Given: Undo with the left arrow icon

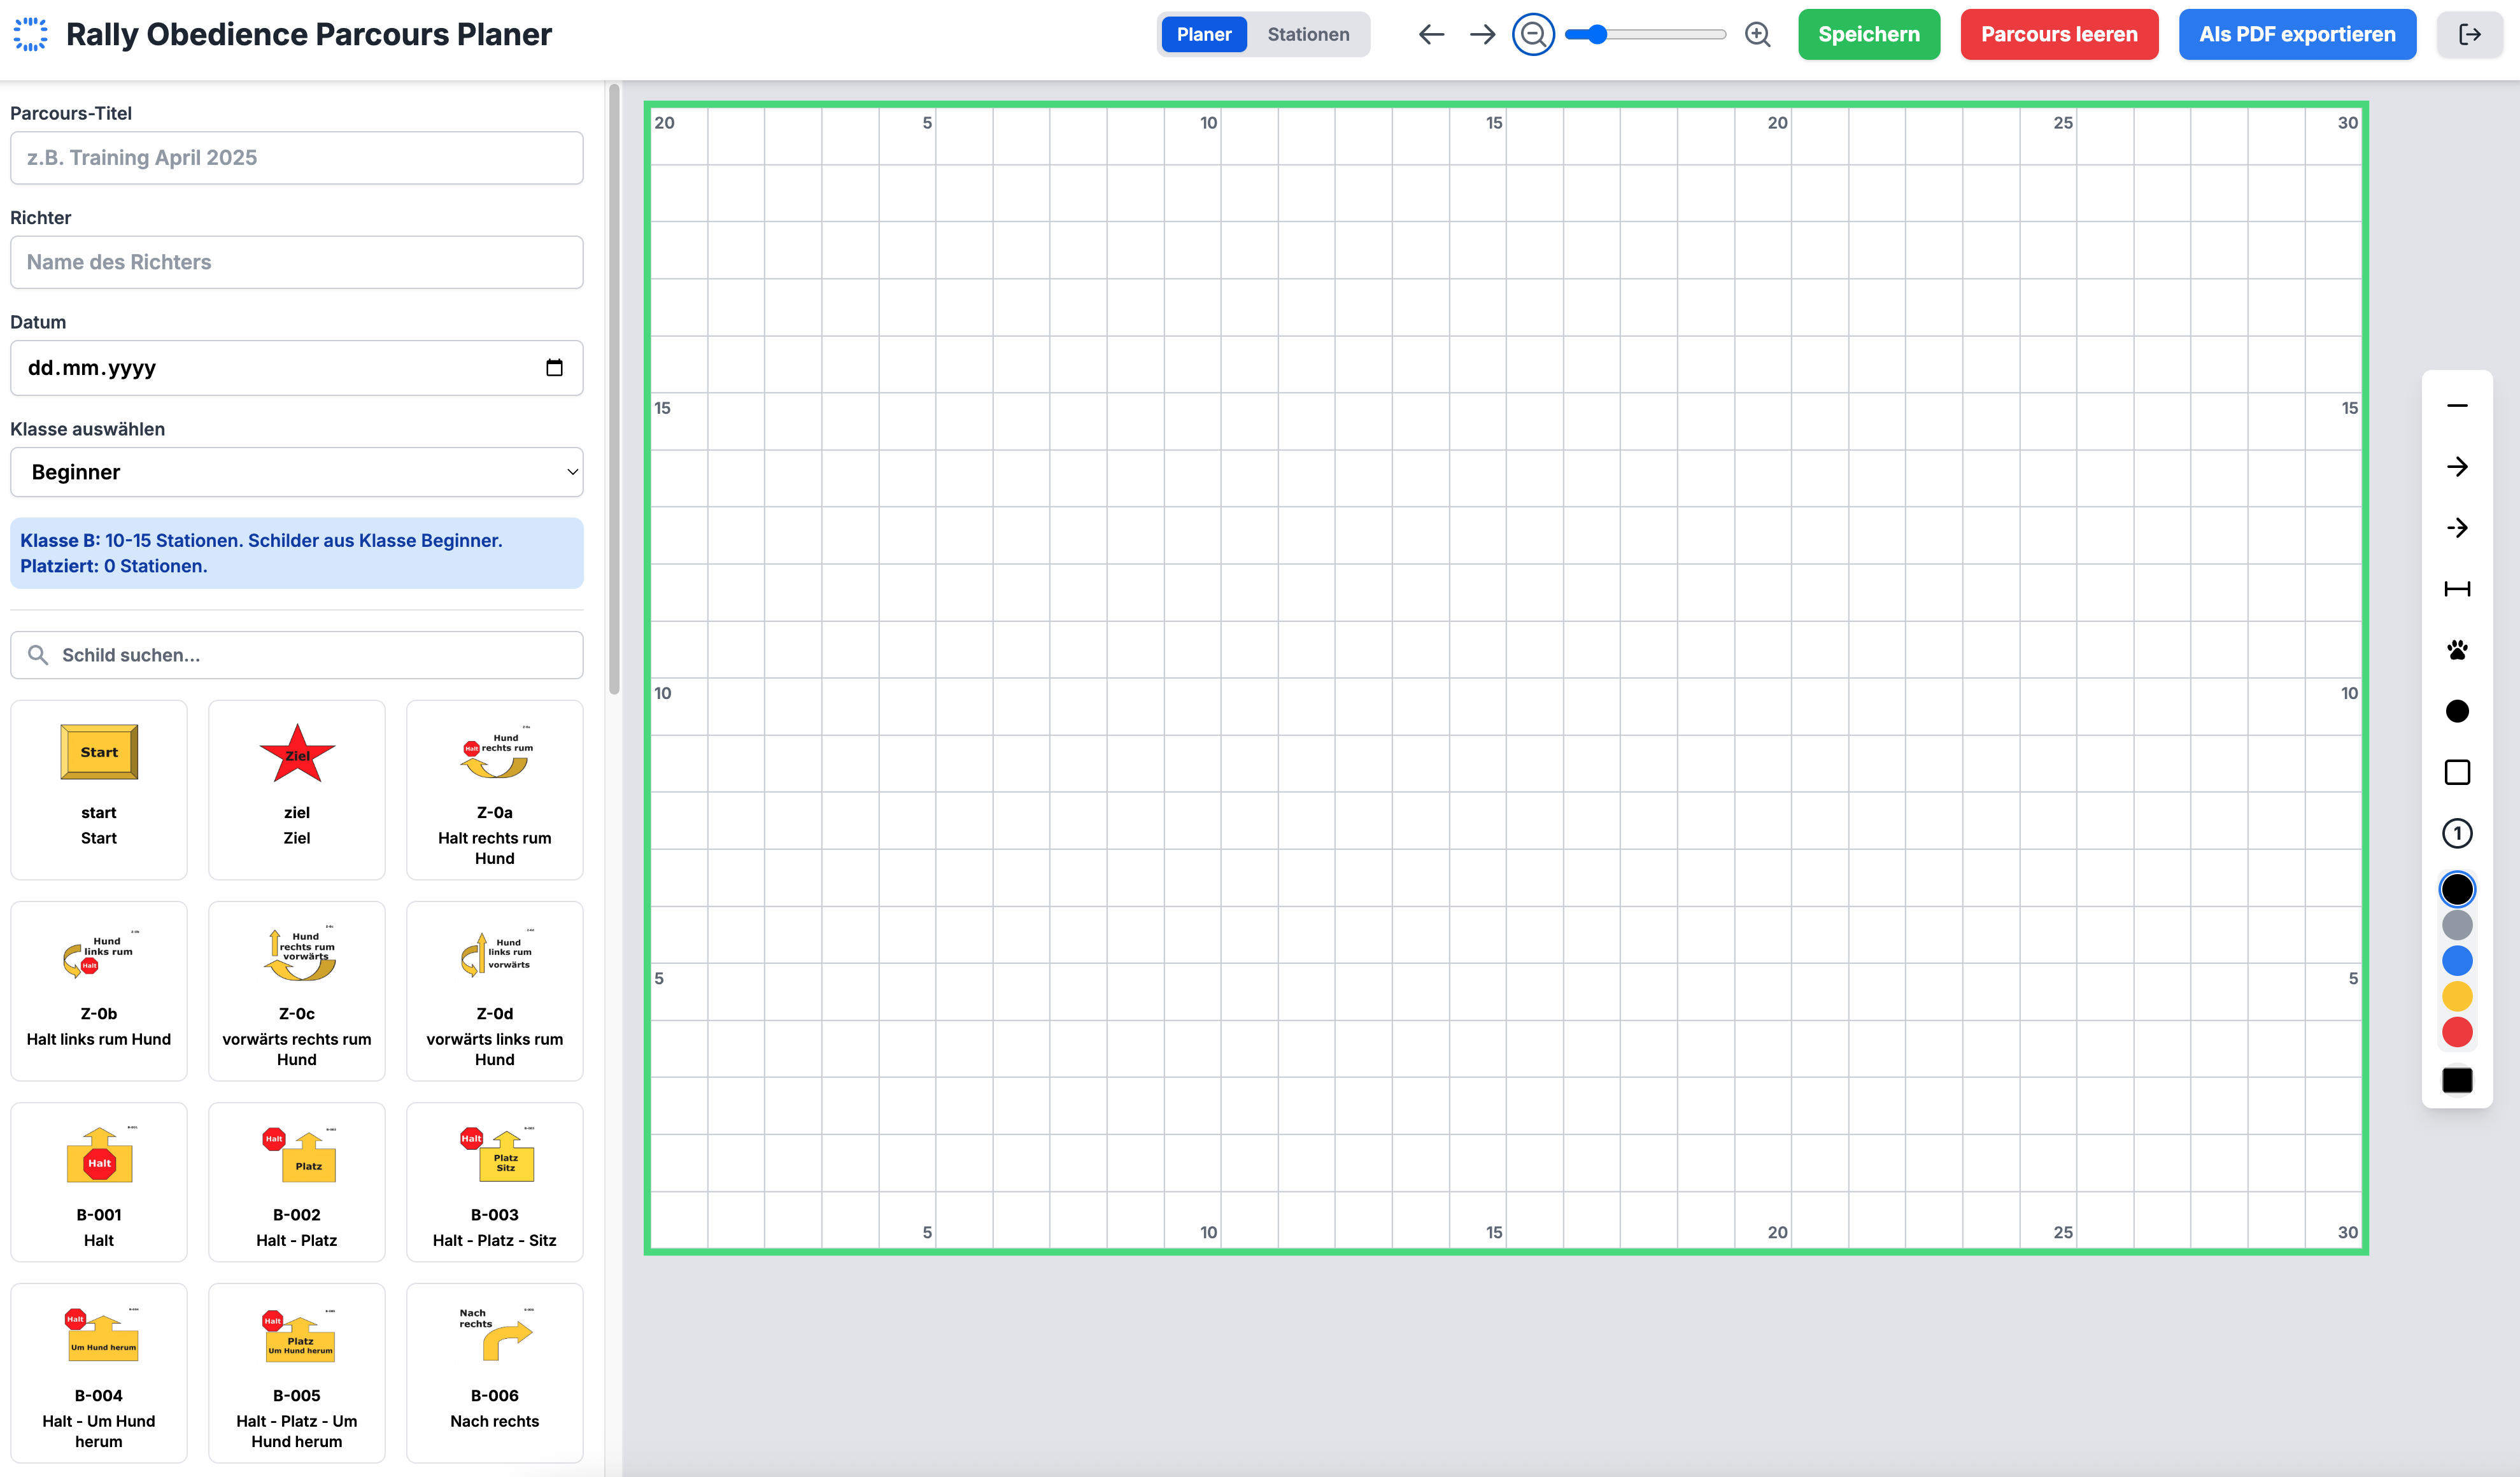Looking at the screenshot, I should point(1431,35).
